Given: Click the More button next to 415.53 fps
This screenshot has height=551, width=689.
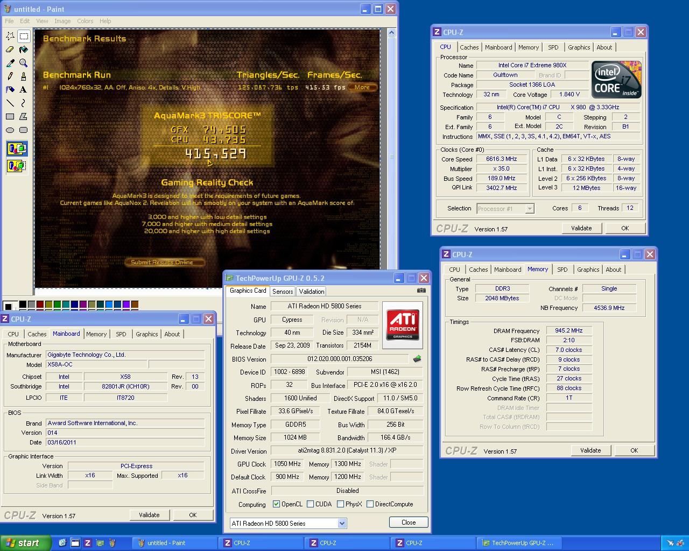Looking at the screenshot, I should coord(362,87).
